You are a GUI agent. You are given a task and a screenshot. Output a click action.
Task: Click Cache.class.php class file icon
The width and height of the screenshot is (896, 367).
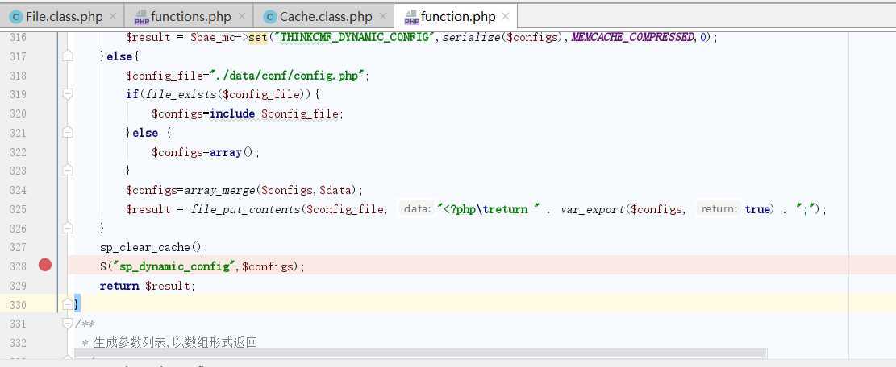point(270,17)
